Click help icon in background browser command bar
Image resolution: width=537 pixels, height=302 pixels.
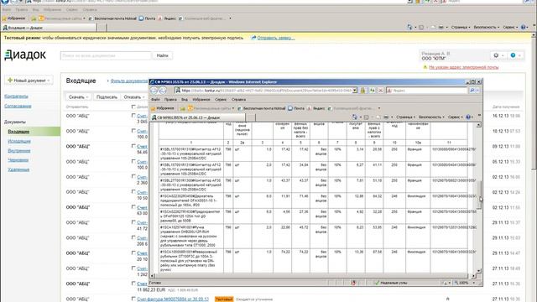point(524,27)
